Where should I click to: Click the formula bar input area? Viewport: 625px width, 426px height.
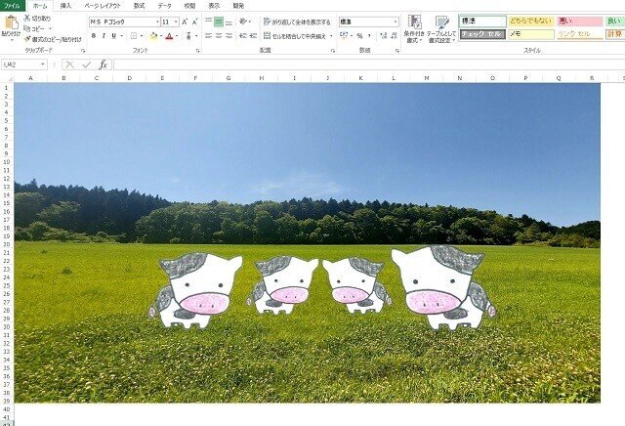coord(369,64)
